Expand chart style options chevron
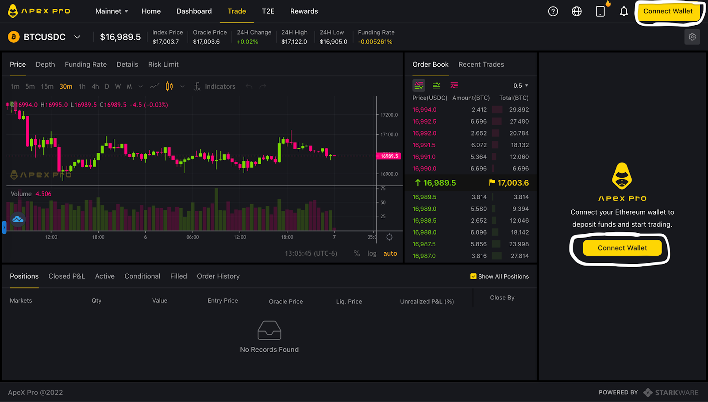Screen dimensions: 708x402 pos(182,87)
